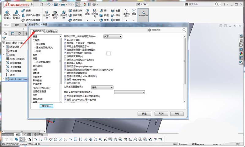Switch to the 系统选项 tab
This screenshot has width=245, height=147.
click(x=38, y=31)
